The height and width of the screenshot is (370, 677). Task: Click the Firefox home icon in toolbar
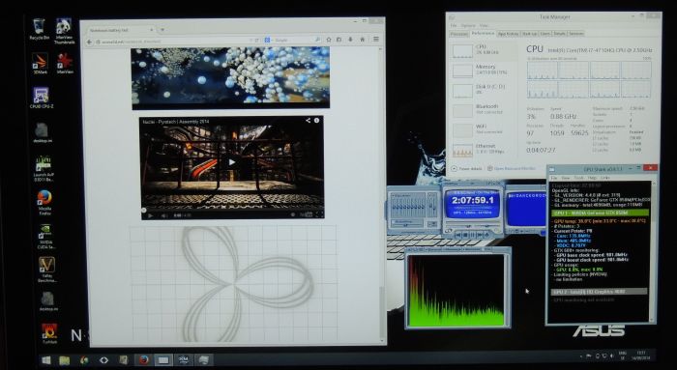[x=363, y=40]
